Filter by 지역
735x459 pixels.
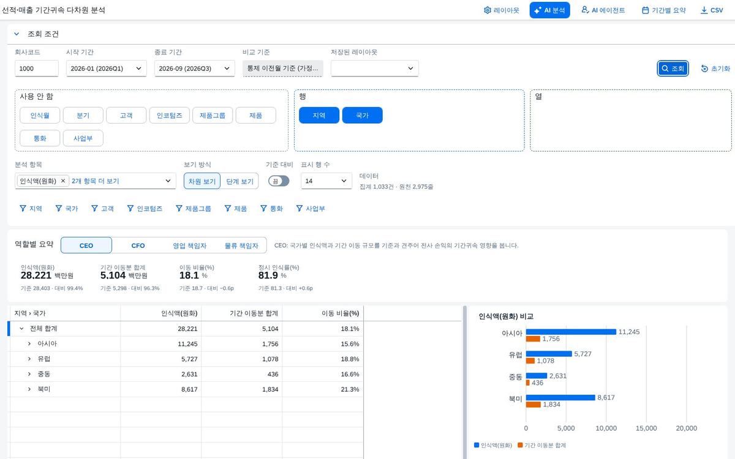31,209
